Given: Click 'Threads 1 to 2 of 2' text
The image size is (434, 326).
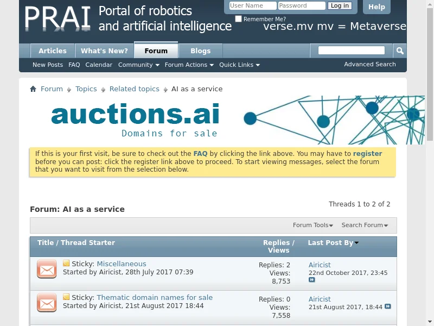Looking at the screenshot, I should 359,204.
